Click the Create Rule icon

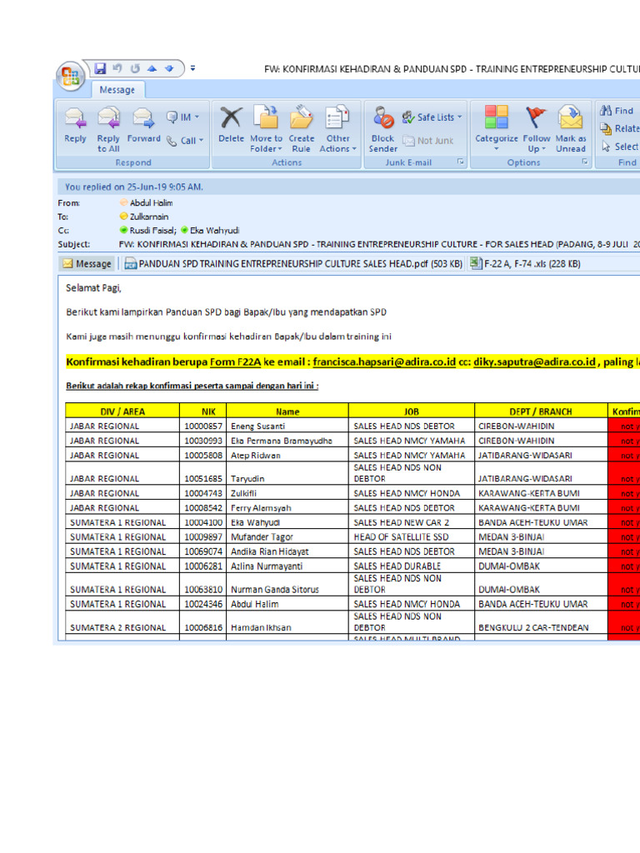(x=301, y=119)
